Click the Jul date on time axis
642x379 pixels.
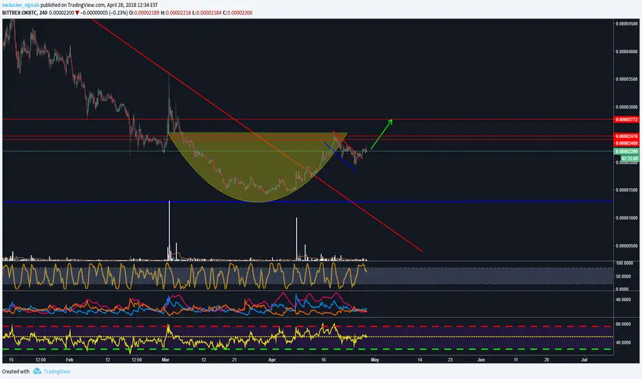click(x=584, y=360)
